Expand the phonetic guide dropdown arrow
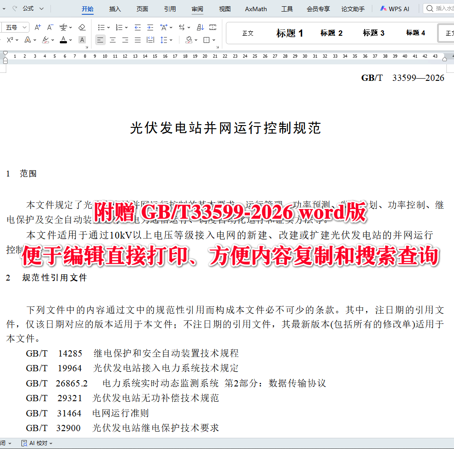 pyautogui.click(x=71, y=28)
